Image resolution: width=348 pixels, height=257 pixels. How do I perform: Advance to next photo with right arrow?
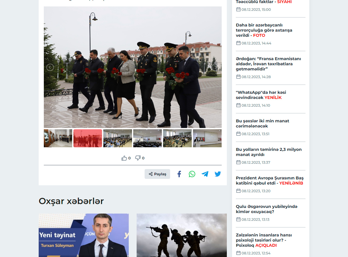215,67
